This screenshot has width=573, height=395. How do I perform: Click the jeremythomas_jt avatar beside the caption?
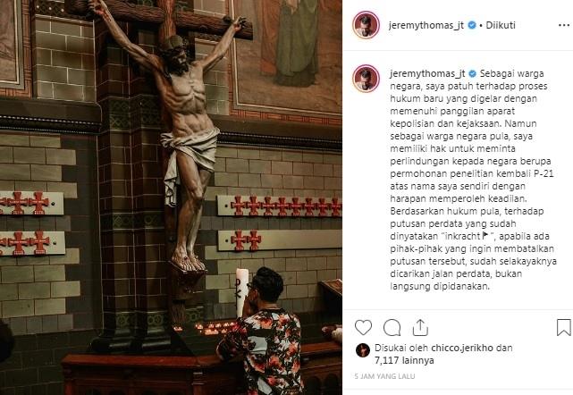coord(366,79)
